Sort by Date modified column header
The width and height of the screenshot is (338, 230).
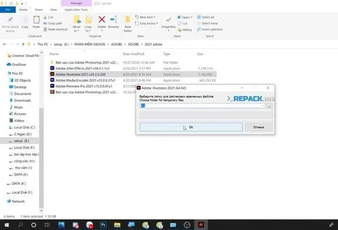tap(133, 54)
